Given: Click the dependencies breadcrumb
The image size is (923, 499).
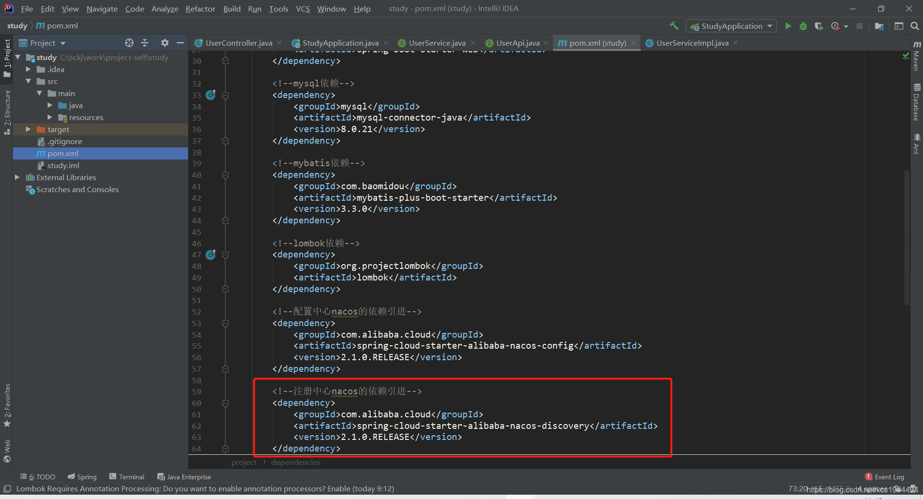Looking at the screenshot, I should pyautogui.click(x=296, y=462).
